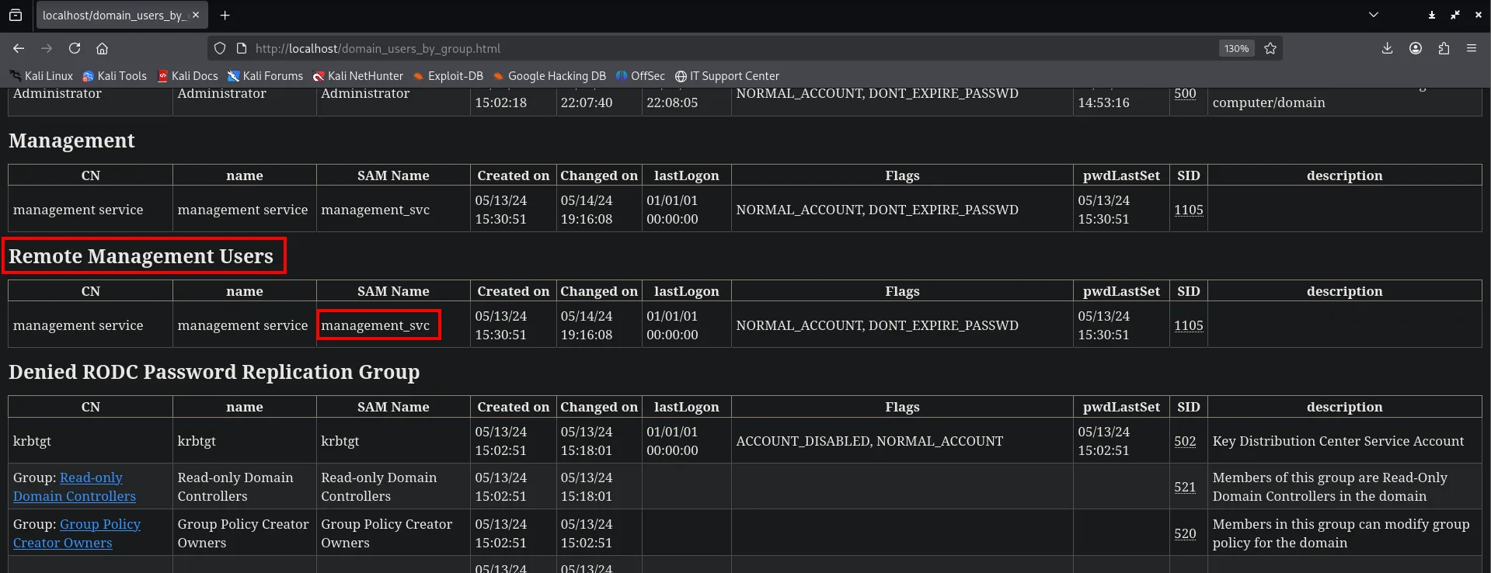Viewport: 1491px width, 573px height.
Task: Click management_svc in the Remote Management Users table
Action: pos(375,325)
